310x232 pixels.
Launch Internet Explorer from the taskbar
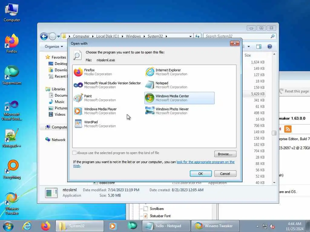(27, 226)
